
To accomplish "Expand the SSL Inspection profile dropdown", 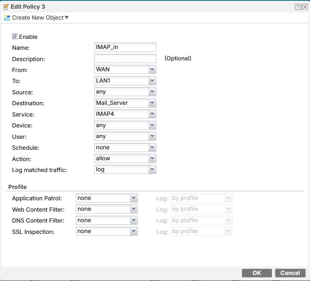I will point(106,231).
